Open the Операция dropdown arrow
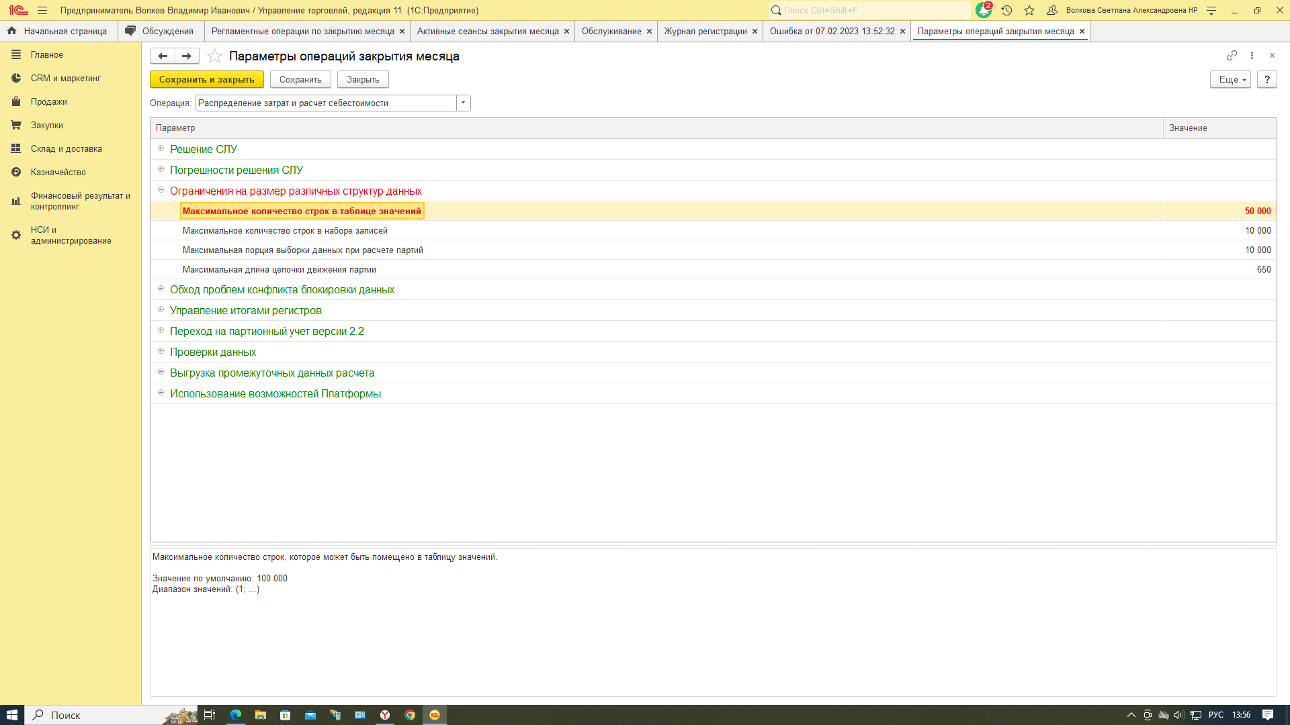 coord(463,103)
